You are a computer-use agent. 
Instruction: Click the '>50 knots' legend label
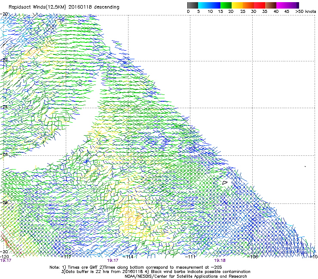click(306, 12)
